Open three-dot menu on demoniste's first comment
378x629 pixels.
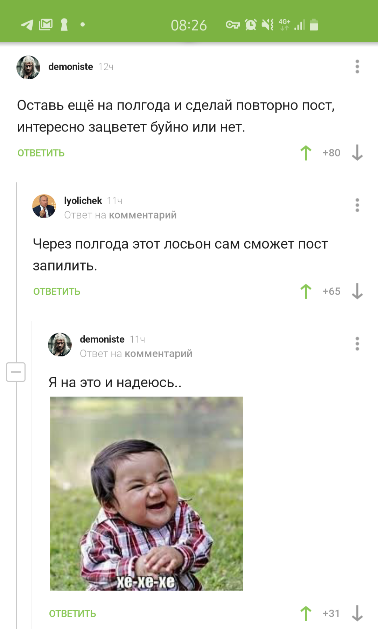pos(357,67)
